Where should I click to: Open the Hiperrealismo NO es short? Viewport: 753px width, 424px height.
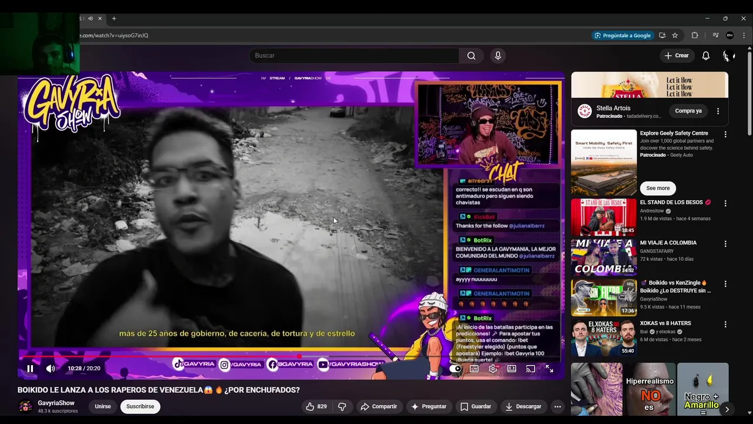649,389
